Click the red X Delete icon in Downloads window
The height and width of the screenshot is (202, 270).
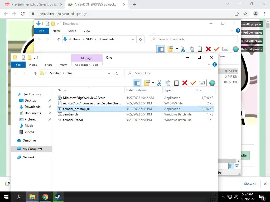click(208, 49)
